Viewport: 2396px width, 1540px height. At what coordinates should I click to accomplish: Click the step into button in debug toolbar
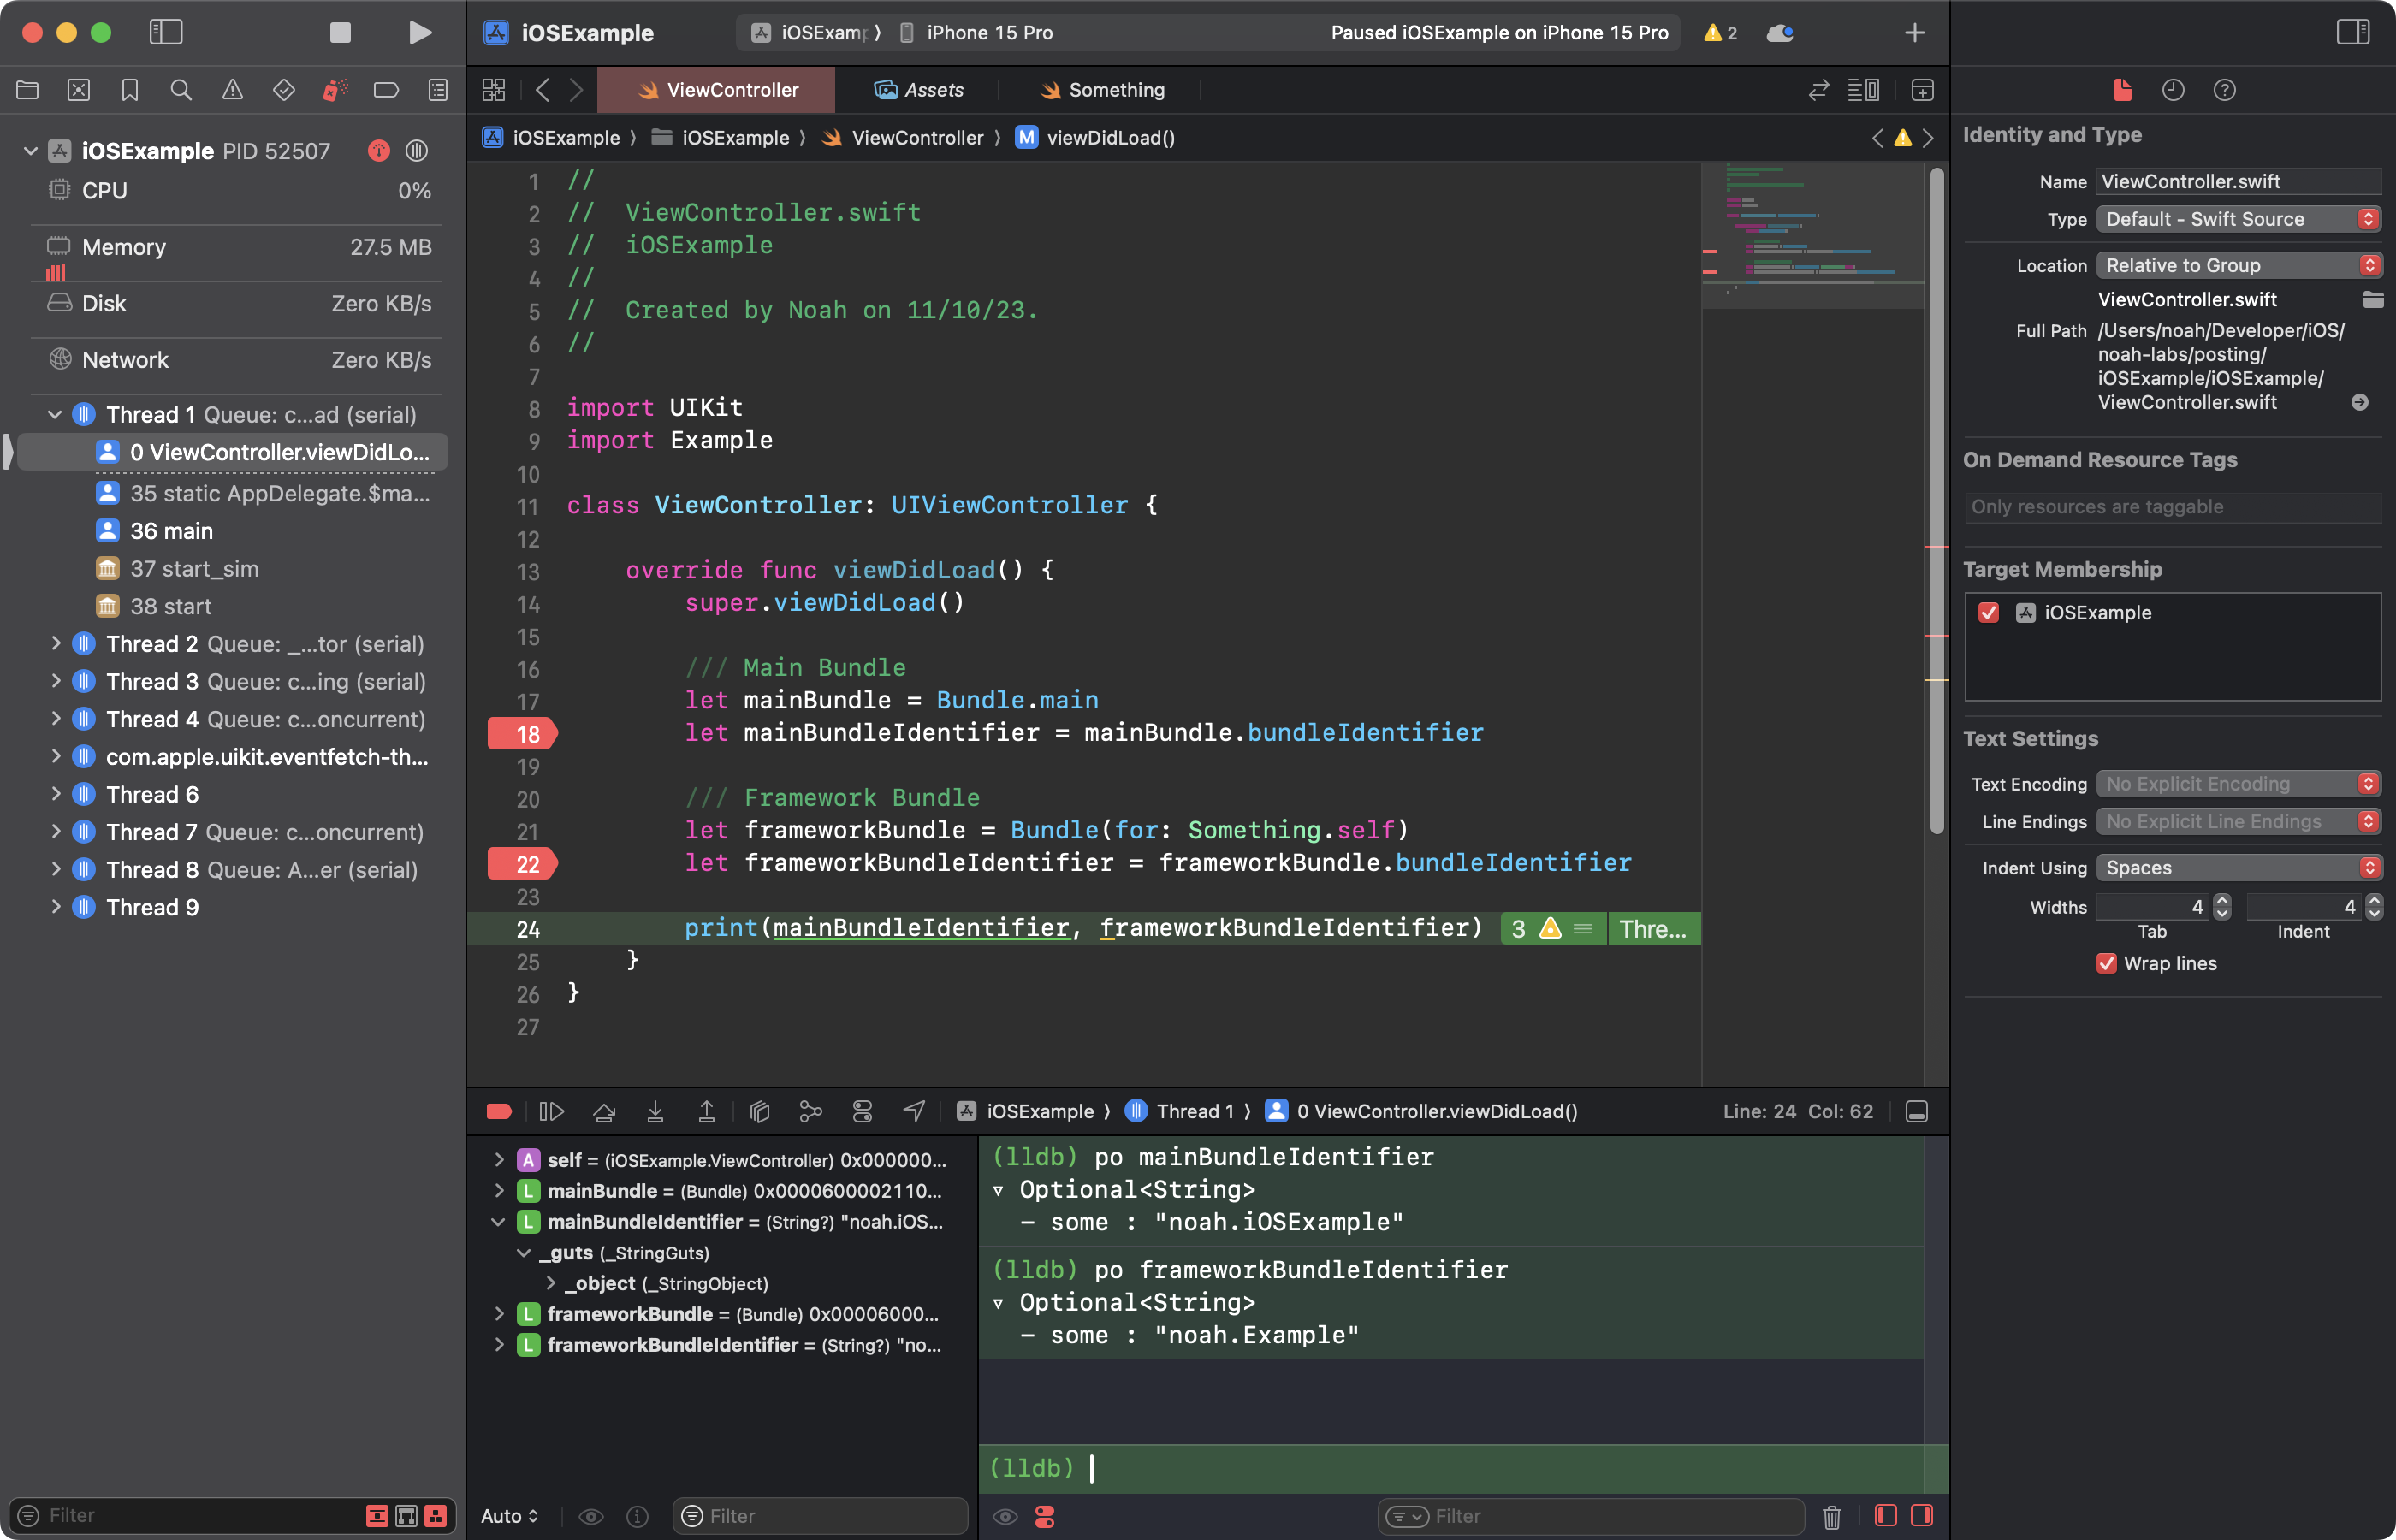point(655,1112)
